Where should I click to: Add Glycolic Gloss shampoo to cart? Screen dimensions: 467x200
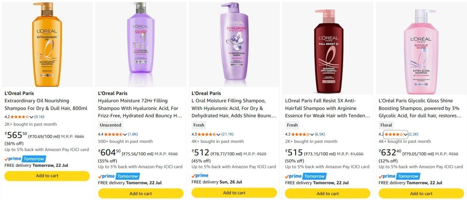[421, 193]
